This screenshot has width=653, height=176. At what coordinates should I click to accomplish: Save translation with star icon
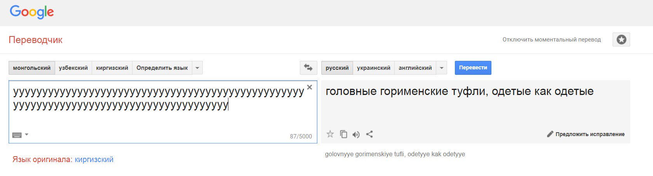pyautogui.click(x=330, y=134)
